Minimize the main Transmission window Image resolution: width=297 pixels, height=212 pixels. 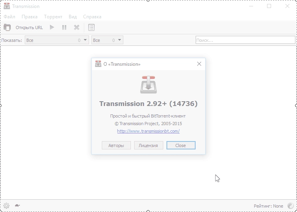251,6
